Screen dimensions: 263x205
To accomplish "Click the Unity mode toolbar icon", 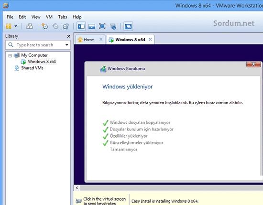I will [113, 26].
